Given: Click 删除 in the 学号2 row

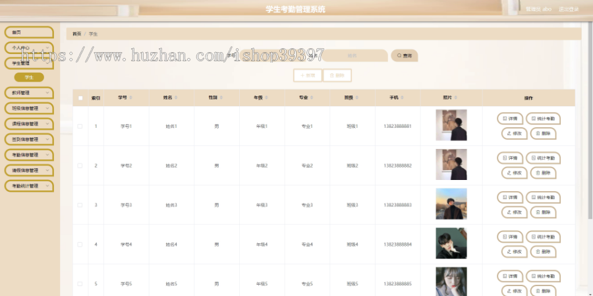Looking at the screenshot, I should [x=543, y=173].
